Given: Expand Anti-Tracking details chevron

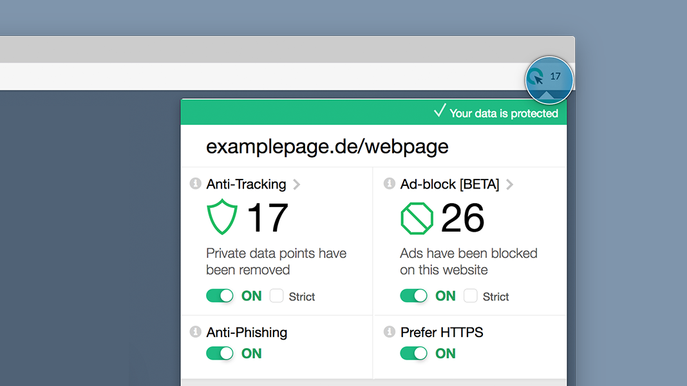Looking at the screenshot, I should point(297,184).
